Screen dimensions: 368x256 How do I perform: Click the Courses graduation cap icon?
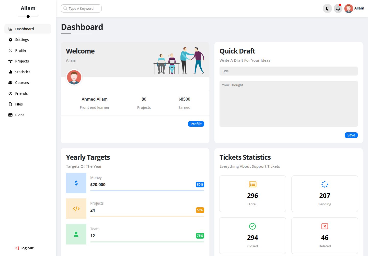(x=10, y=83)
